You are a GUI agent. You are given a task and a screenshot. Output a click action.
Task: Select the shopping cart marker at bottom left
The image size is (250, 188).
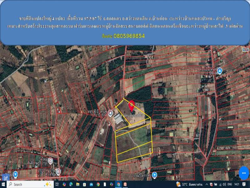click(15, 175)
